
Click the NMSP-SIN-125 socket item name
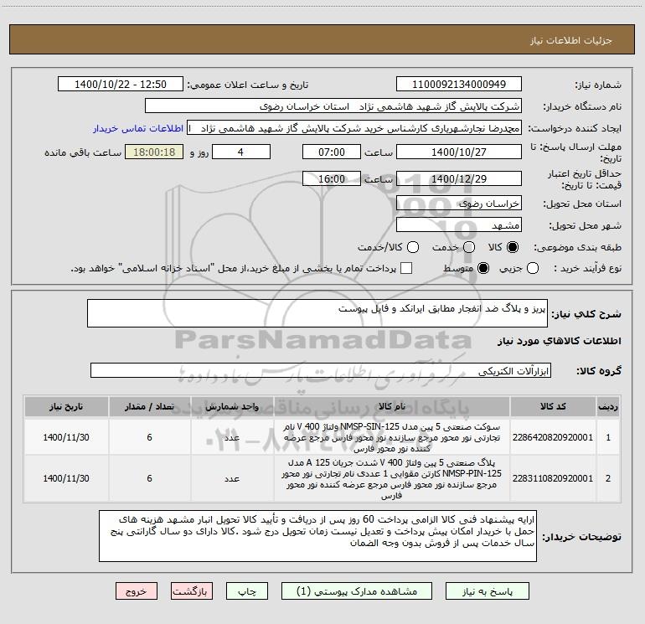point(392,438)
